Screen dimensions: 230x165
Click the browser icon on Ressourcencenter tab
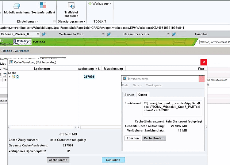tap(109, 34)
